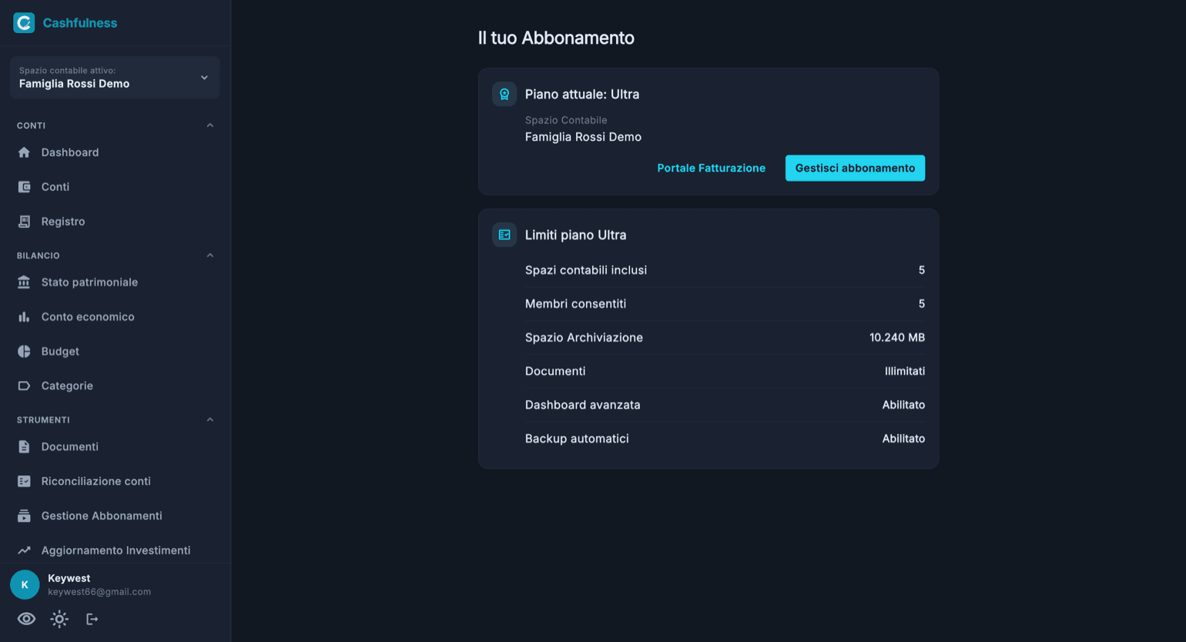Click the Riconciliazione conti checklist icon
This screenshot has width=1186, height=642.
point(24,481)
